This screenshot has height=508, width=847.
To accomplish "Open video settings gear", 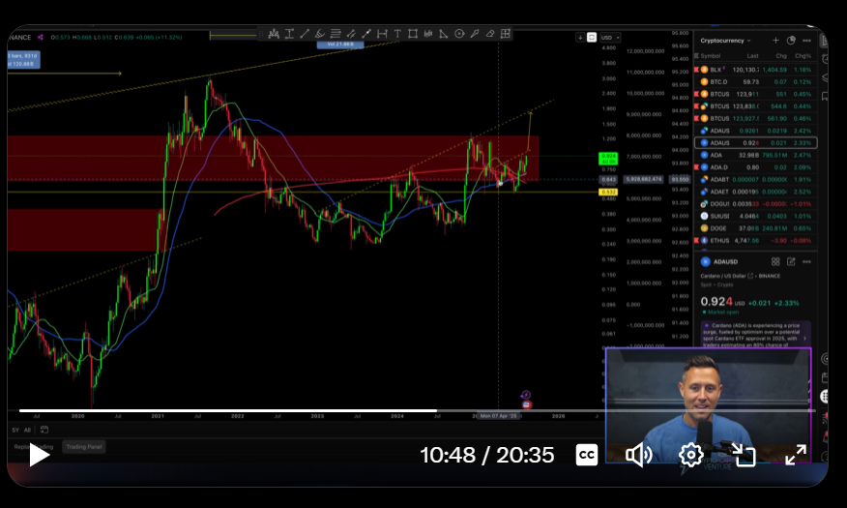I will coord(691,455).
